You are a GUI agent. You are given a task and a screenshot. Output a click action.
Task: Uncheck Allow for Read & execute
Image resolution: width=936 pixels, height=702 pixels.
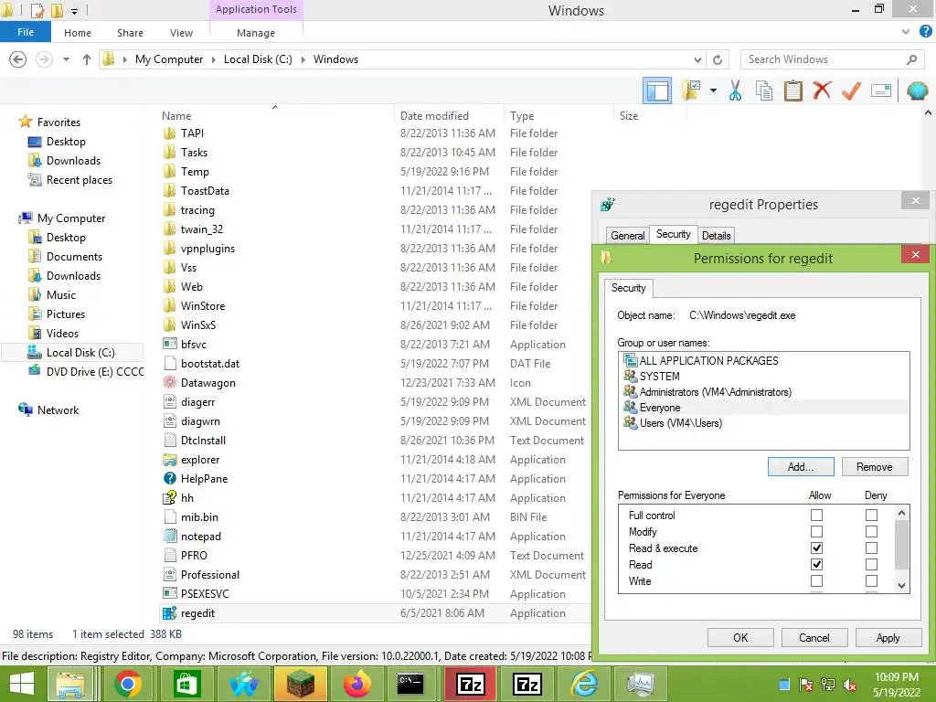[x=816, y=548]
